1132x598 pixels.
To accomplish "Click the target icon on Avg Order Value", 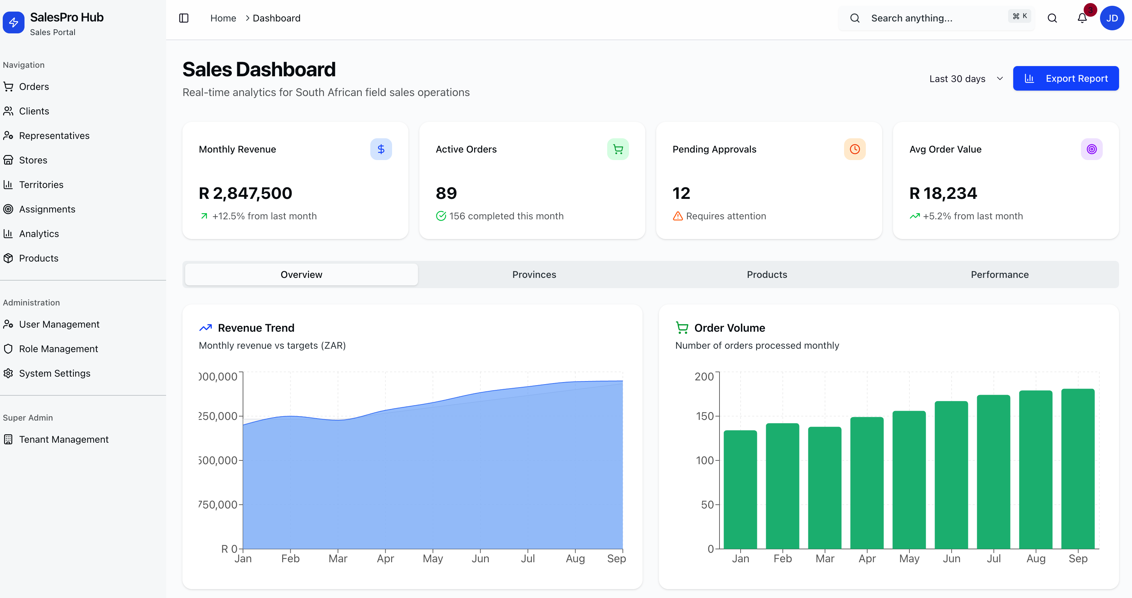I will click(1091, 149).
